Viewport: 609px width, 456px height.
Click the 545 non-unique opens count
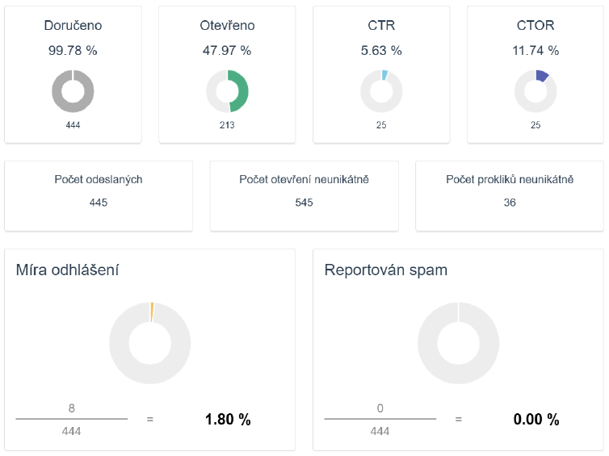click(304, 203)
